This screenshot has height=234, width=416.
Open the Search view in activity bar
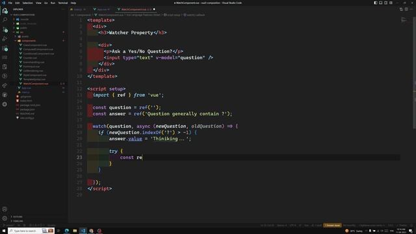[5, 20]
